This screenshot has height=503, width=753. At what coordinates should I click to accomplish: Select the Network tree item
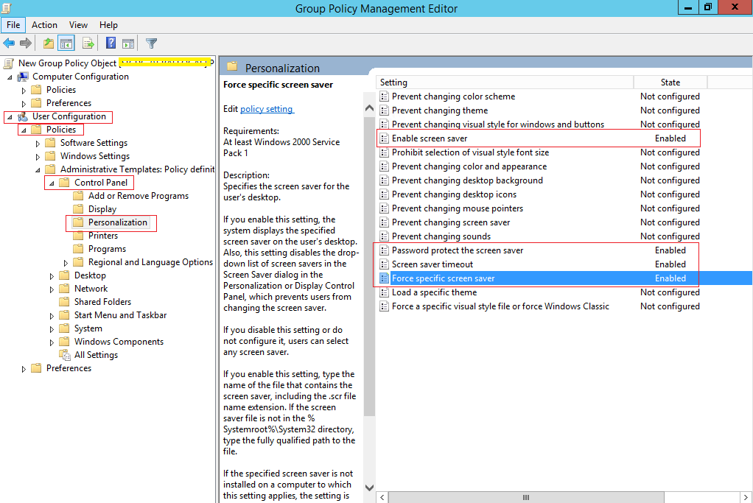coord(91,289)
